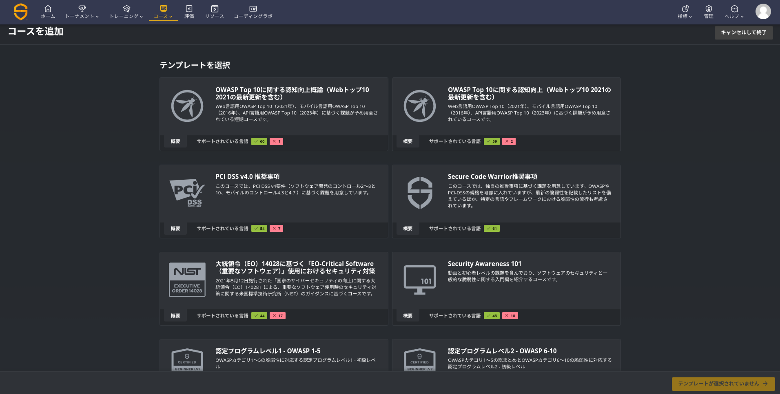Click the Certified Beginner LV1 badge
Viewport: 780px width, 394px height.
tap(187, 359)
